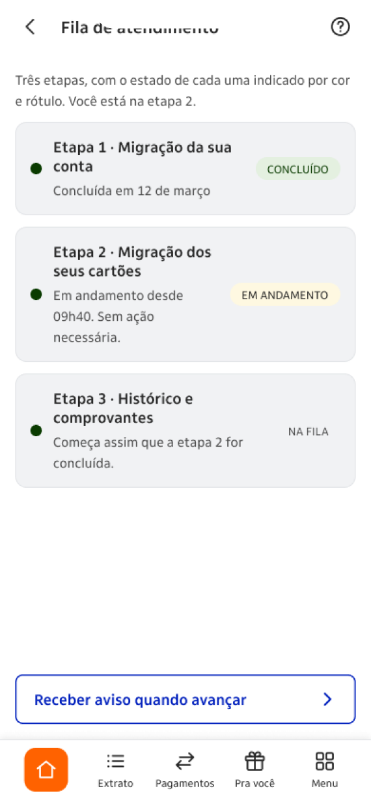Tap the Etapa 2 status dot
371x804 pixels.
[36, 295]
